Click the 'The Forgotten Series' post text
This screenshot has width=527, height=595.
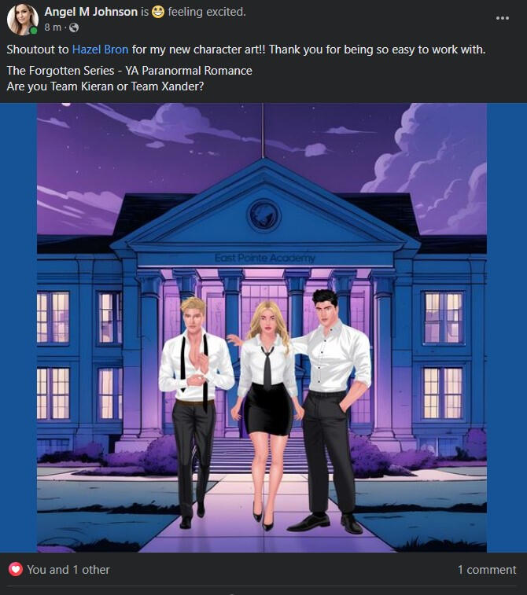(x=61, y=71)
